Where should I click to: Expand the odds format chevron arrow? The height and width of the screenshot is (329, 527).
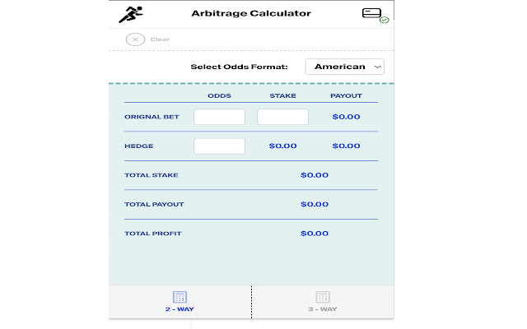[x=377, y=67]
